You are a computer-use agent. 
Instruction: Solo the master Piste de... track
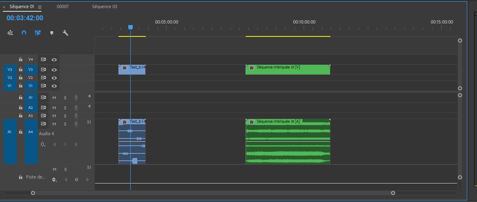pyautogui.click(x=65, y=169)
